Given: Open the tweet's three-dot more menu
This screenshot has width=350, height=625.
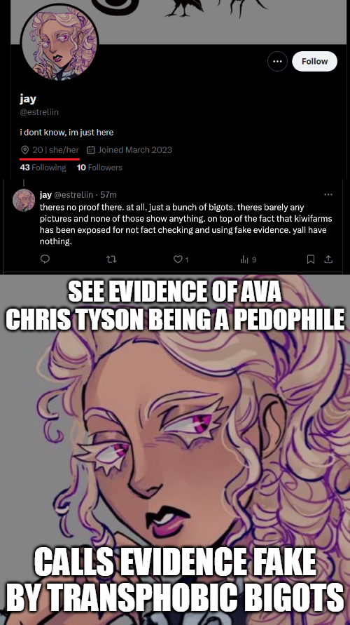Looking at the screenshot, I should tap(328, 194).
